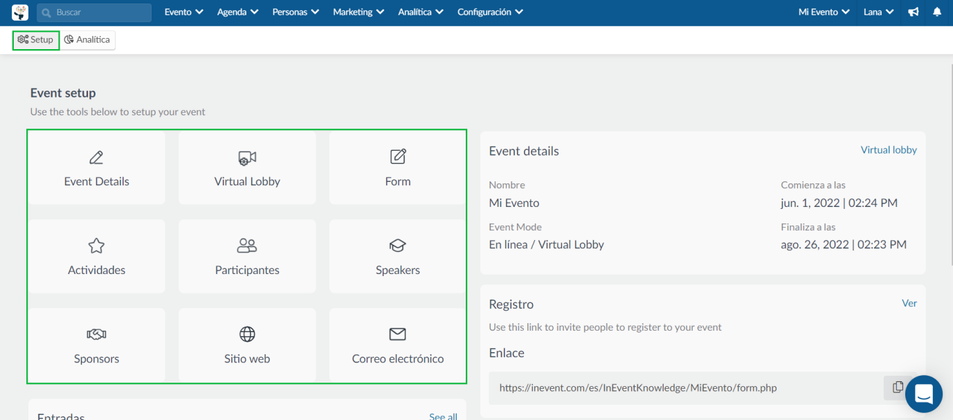953x420 pixels.
Task: Open the Virtual Lobby card
Action: [x=247, y=167]
